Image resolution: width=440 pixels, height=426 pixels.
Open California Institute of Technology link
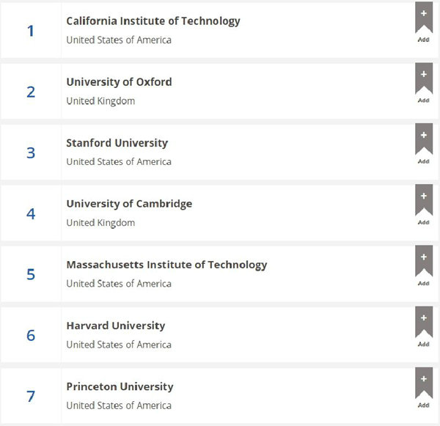point(153,21)
